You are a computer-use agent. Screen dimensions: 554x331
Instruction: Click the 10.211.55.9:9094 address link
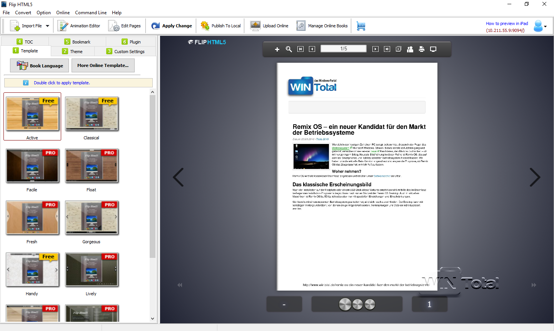(x=505, y=30)
